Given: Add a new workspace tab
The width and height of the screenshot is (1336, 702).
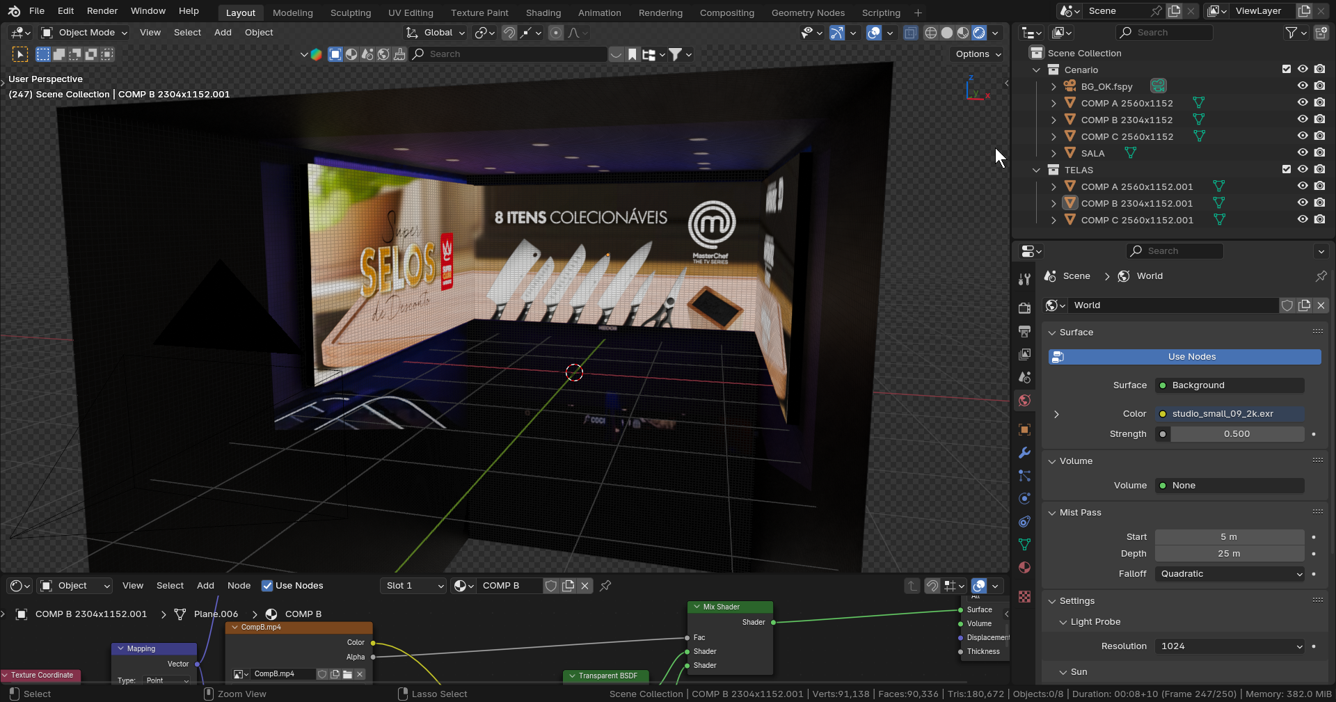Looking at the screenshot, I should 918,13.
